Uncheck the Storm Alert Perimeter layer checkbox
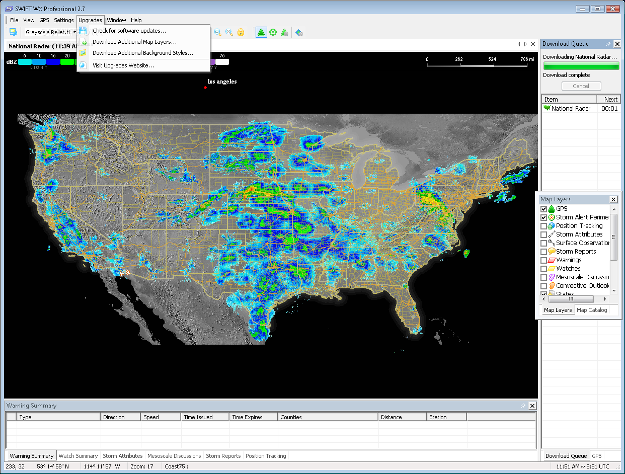 (x=543, y=217)
